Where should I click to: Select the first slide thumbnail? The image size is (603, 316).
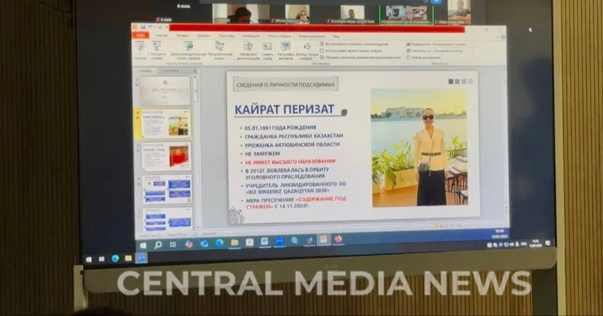(165, 90)
